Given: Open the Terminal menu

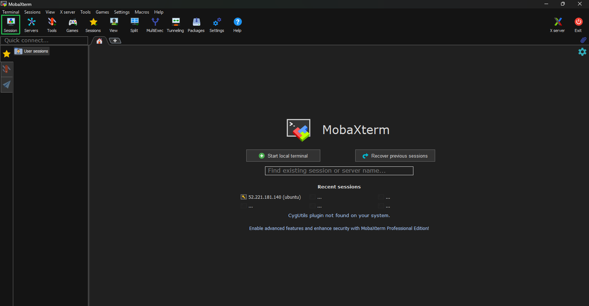Looking at the screenshot, I should pos(11,12).
